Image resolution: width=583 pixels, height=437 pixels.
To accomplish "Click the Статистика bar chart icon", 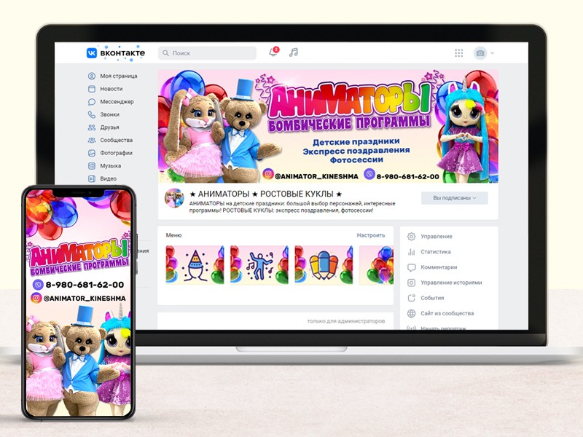I will coord(411,252).
